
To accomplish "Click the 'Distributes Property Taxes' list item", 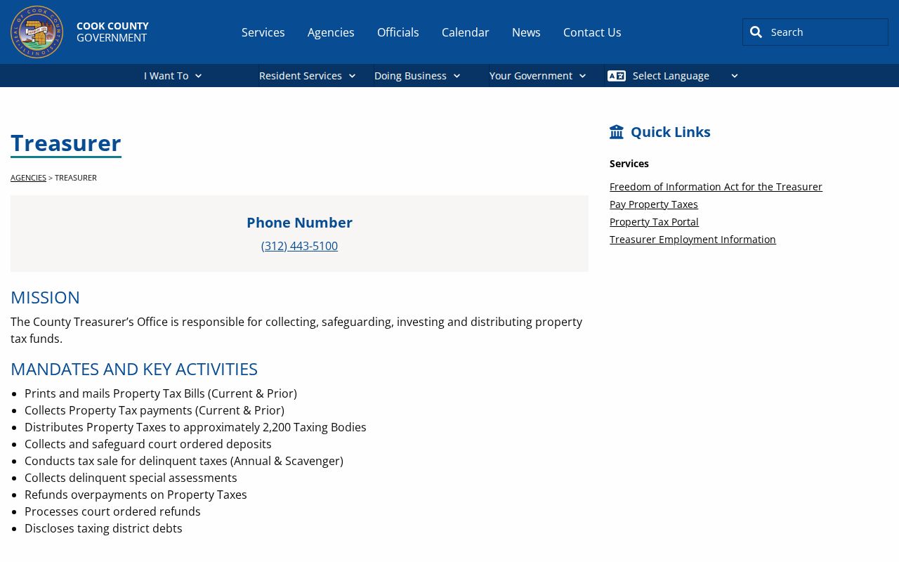I will (195, 427).
